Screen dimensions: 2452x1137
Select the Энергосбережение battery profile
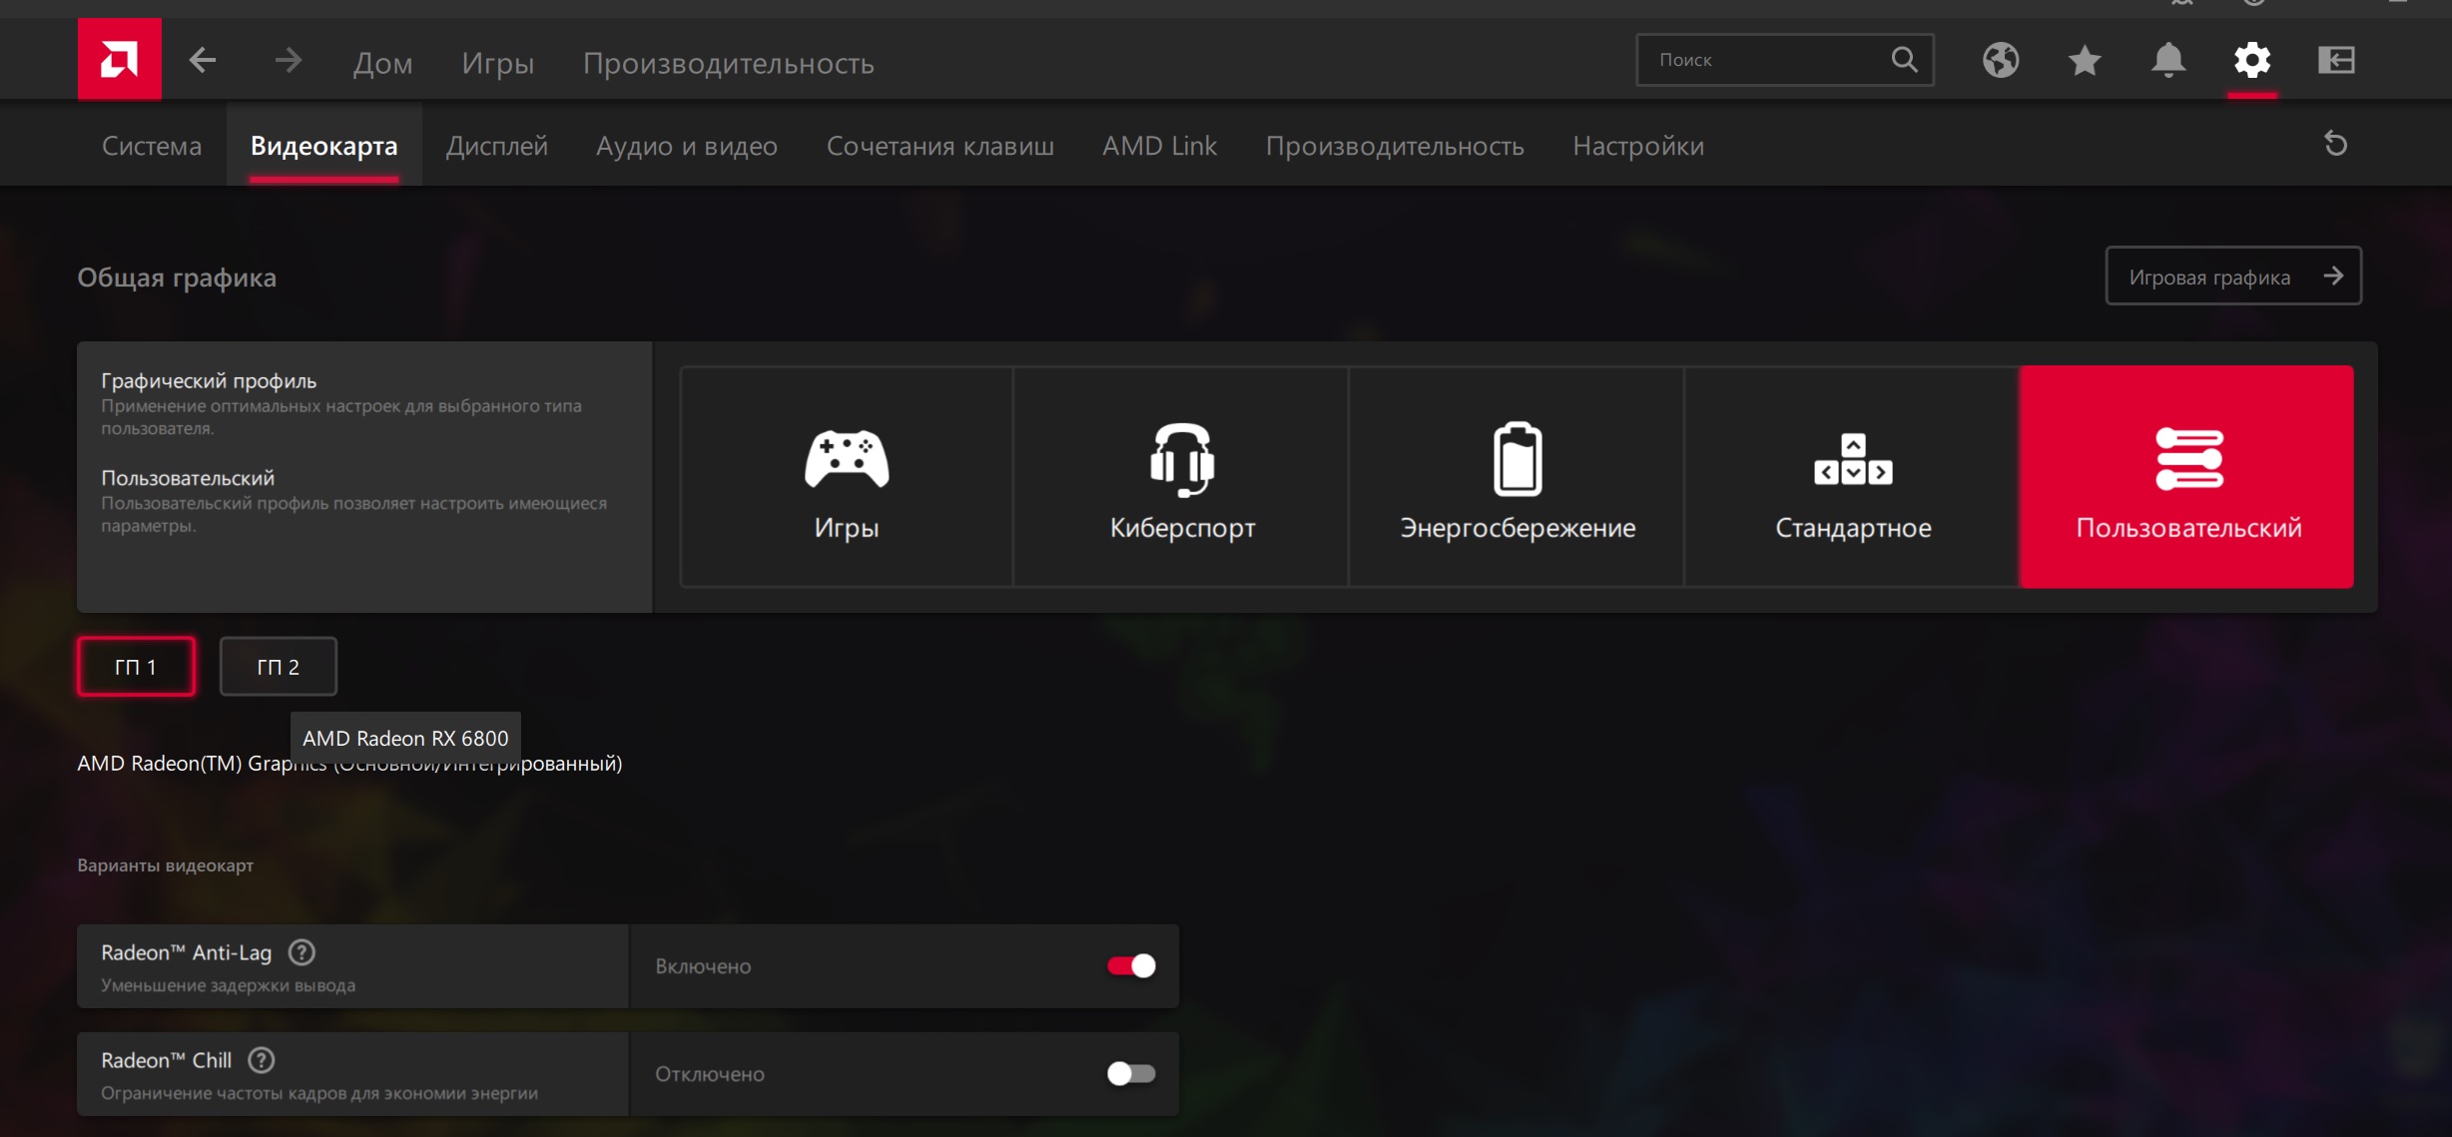(1518, 477)
